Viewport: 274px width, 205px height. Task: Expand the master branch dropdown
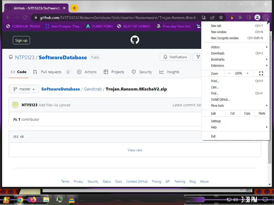click(24, 89)
